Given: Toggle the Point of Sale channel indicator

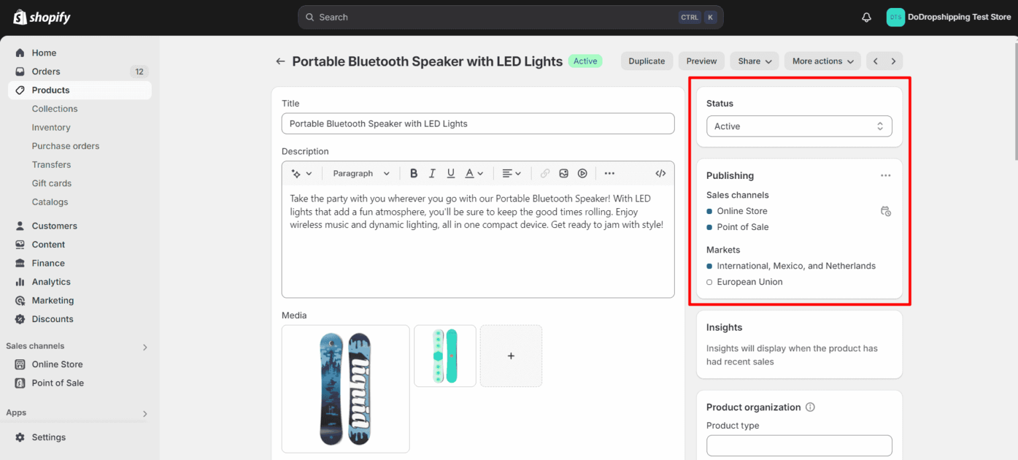Looking at the screenshot, I should 709,227.
